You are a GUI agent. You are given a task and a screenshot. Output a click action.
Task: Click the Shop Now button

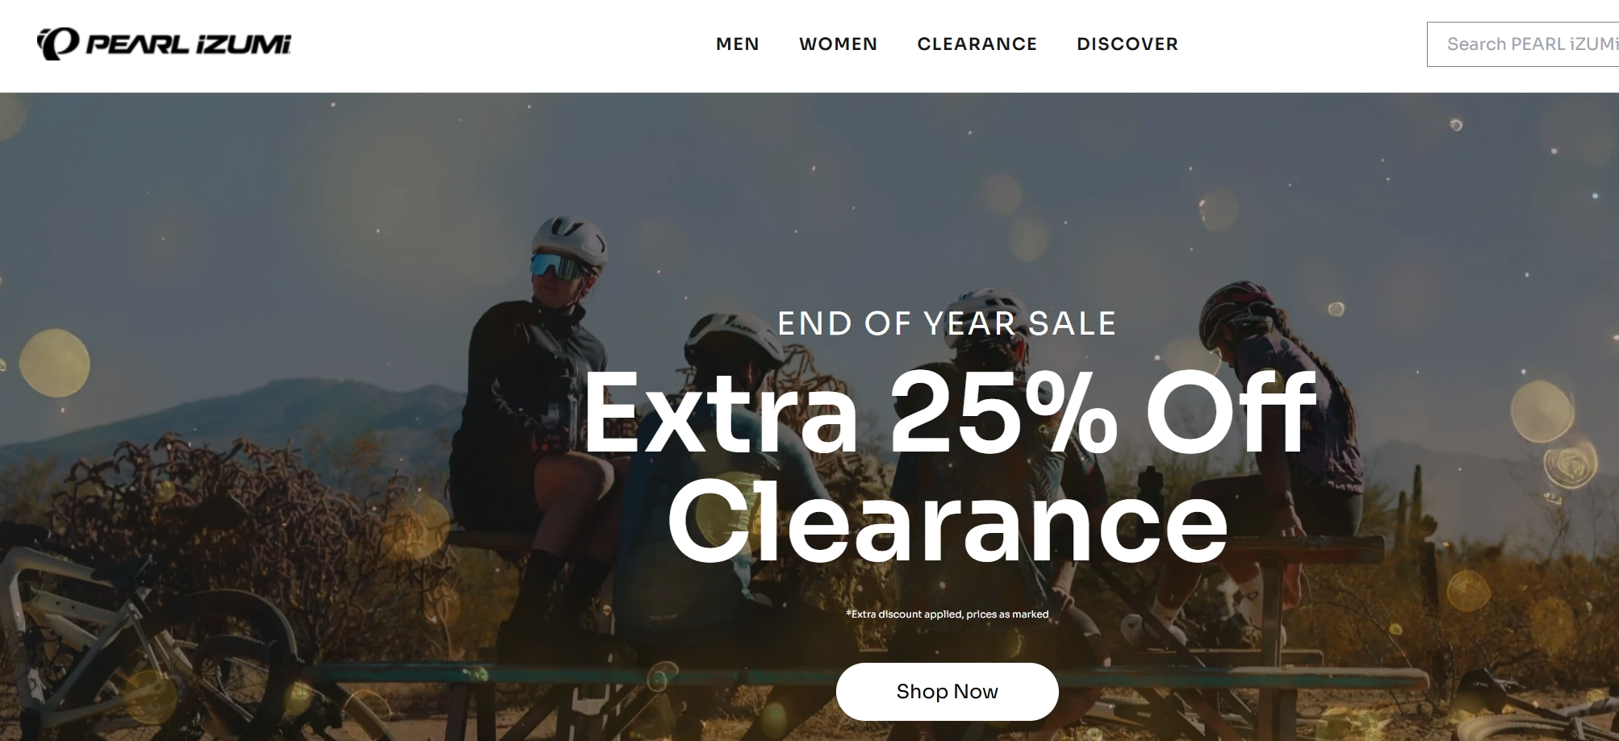(947, 692)
